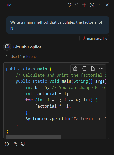Click the undo last request arrow icon
This screenshot has width=114, height=155.
click(x=69, y=5)
